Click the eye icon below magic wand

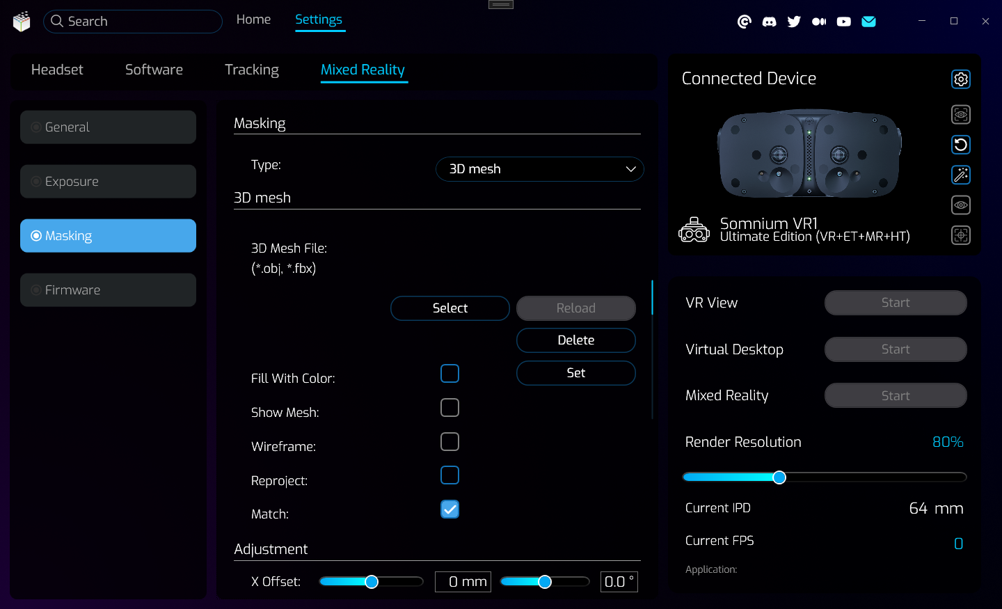[961, 205]
